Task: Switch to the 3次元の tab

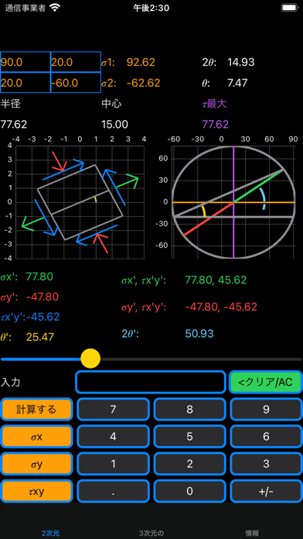Action: [151, 533]
